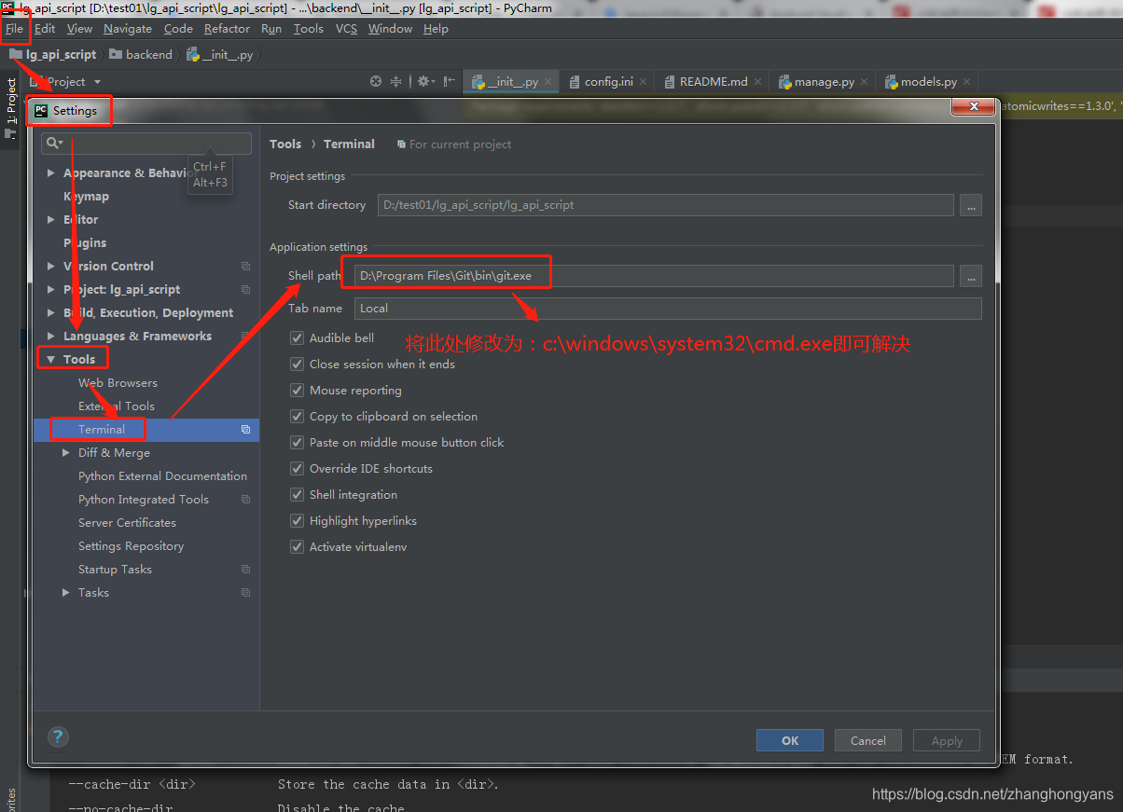Toggle the Mouse reporting checkbox
The height and width of the screenshot is (812, 1123).
(x=297, y=391)
